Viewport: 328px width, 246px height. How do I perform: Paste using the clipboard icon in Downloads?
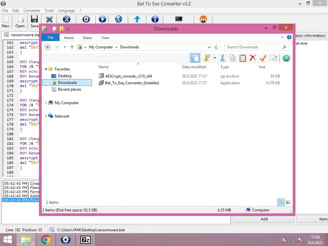[x=243, y=58]
